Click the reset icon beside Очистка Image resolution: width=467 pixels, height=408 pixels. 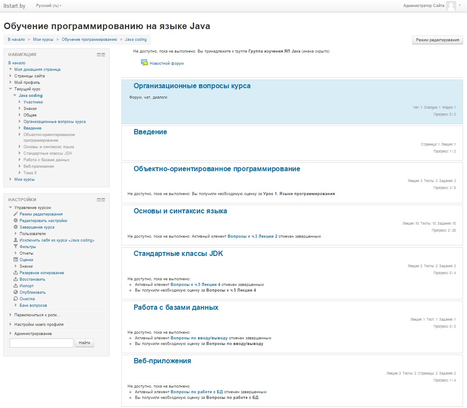coord(16,299)
